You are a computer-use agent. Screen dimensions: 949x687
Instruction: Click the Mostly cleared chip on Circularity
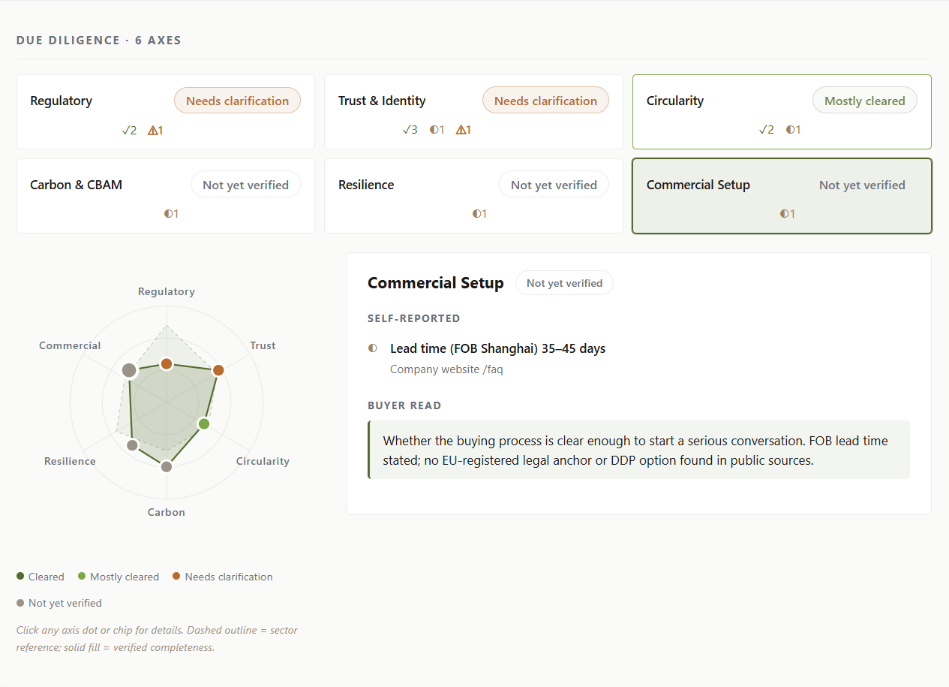tap(864, 101)
